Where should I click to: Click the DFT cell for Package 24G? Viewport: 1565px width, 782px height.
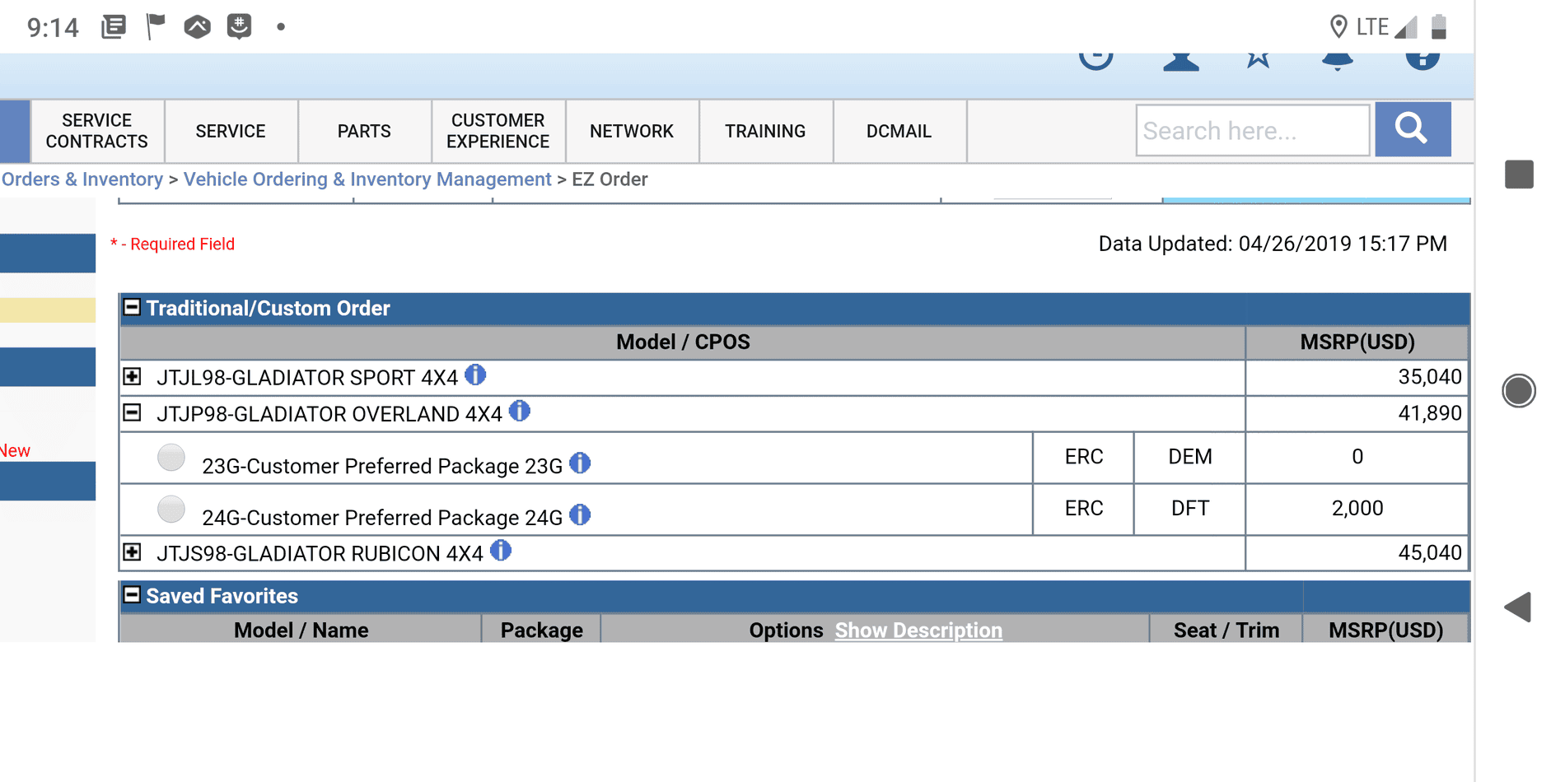[1190, 509]
